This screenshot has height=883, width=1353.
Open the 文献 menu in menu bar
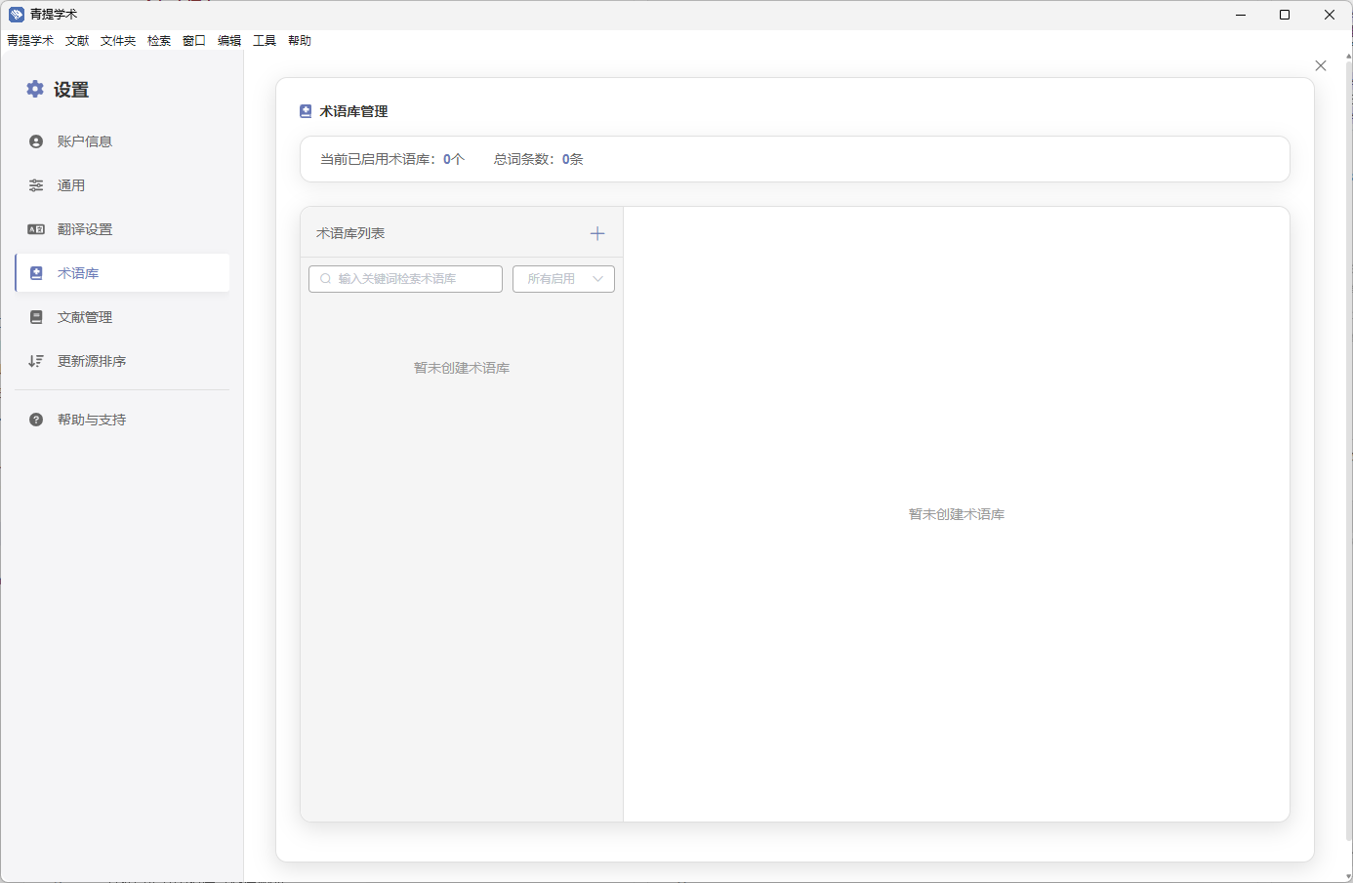click(x=77, y=41)
